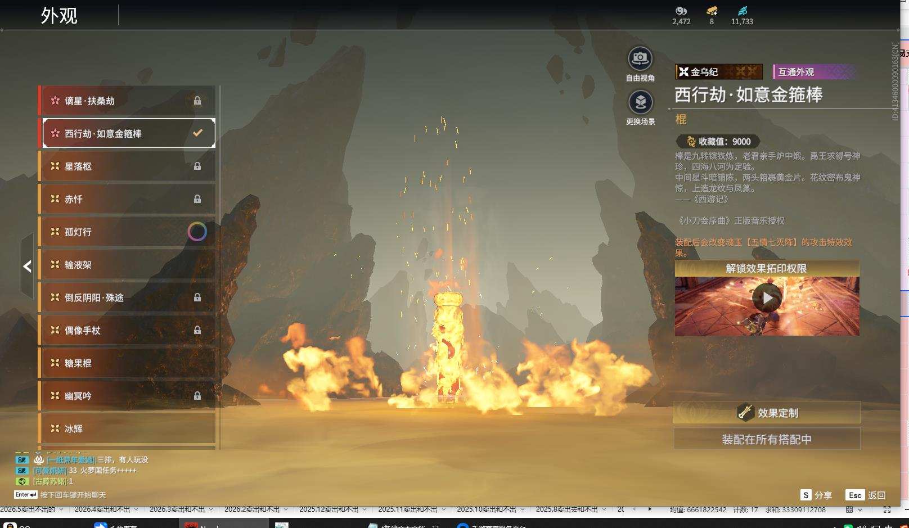Switch to the 2026.3卖出和不出 sheet tab

[x=177, y=509]
